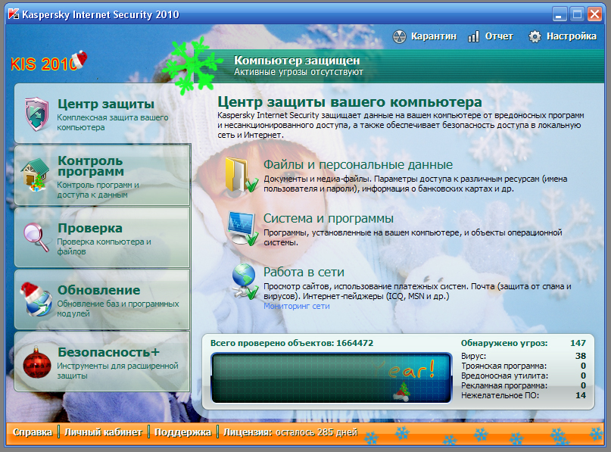The image size is (611, 452).
Task: Minimize the Kaspersky window
Action: pyautogui.click(x=560, y=15)
